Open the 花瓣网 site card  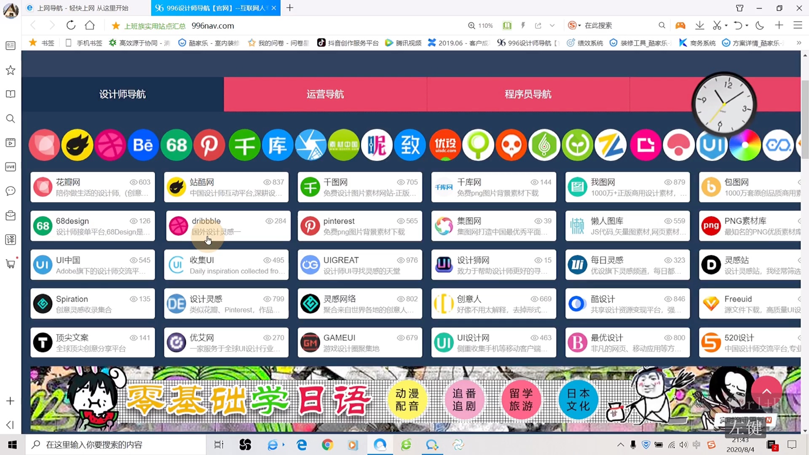point(93,187)
